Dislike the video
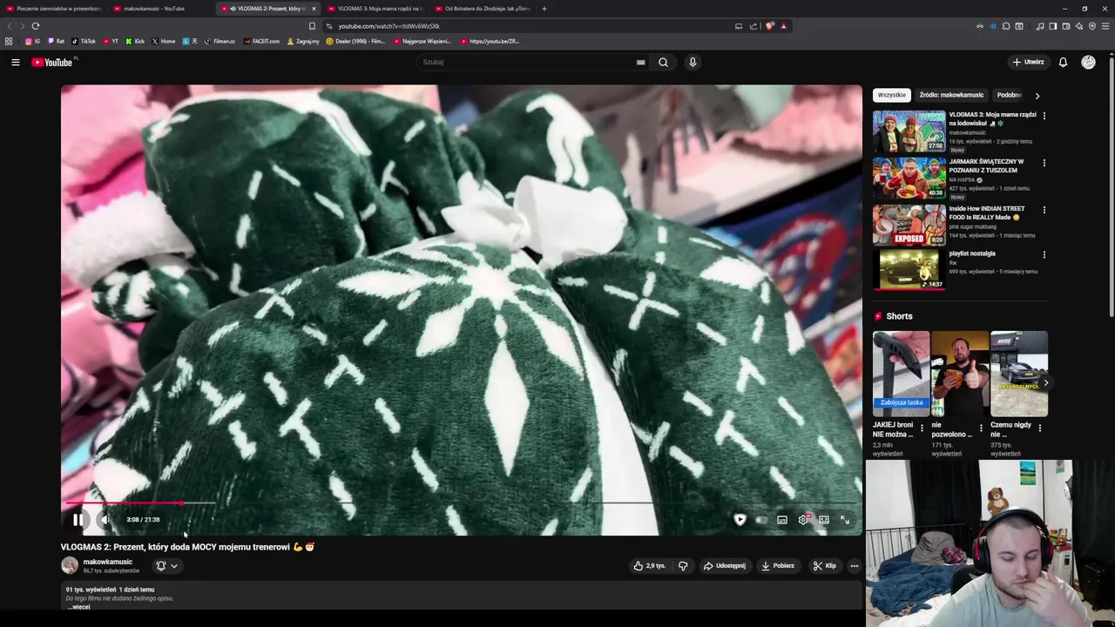 [x=683, y=566]
